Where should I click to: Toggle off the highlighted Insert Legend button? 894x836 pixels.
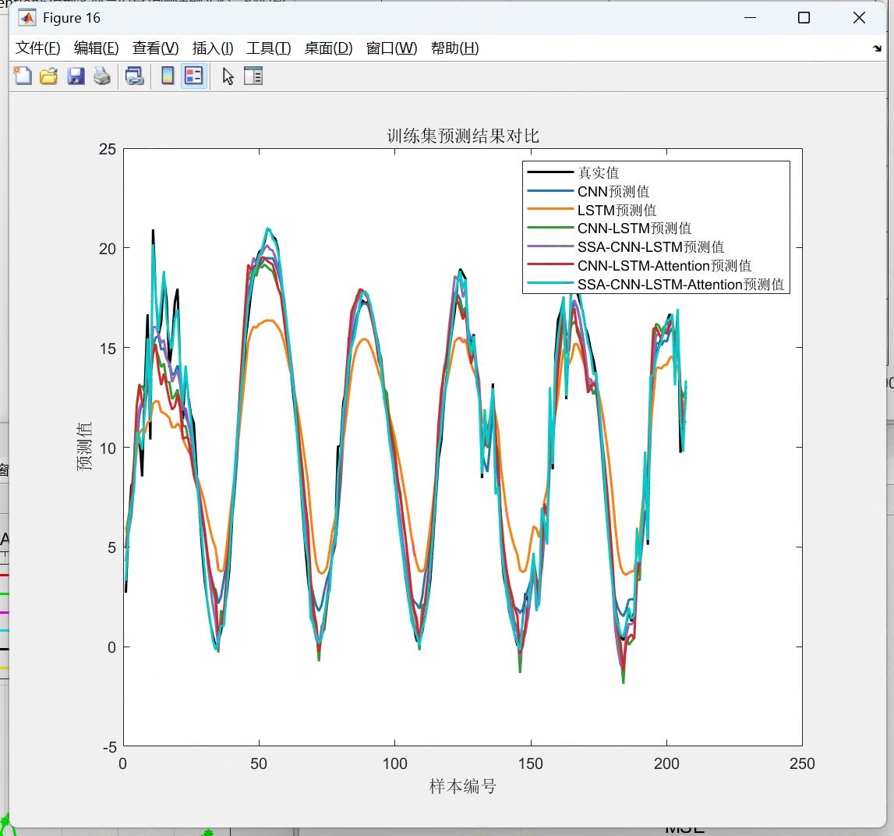(193, 76)
